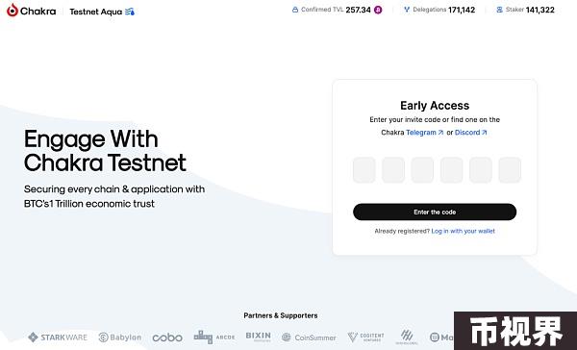The image size is (577, 350).
Task: Open the Chakra Discord link
Action: (x=471, y=133)
